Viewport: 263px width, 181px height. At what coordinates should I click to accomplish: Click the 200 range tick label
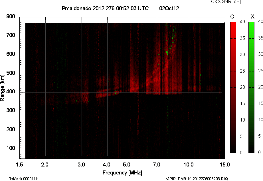point(11,129)
